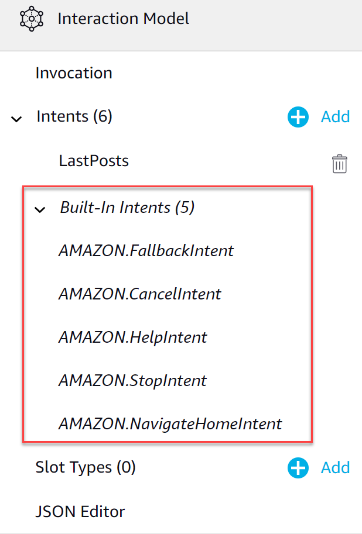Collapse the Built-In Intents chevron
The image size is (362, 534).
[x=40, y=210]
